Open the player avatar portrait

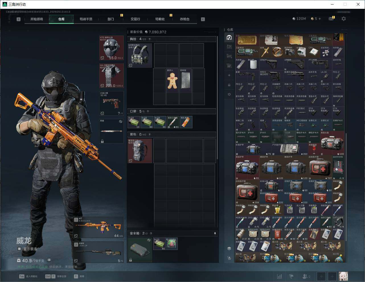[343, 276]
